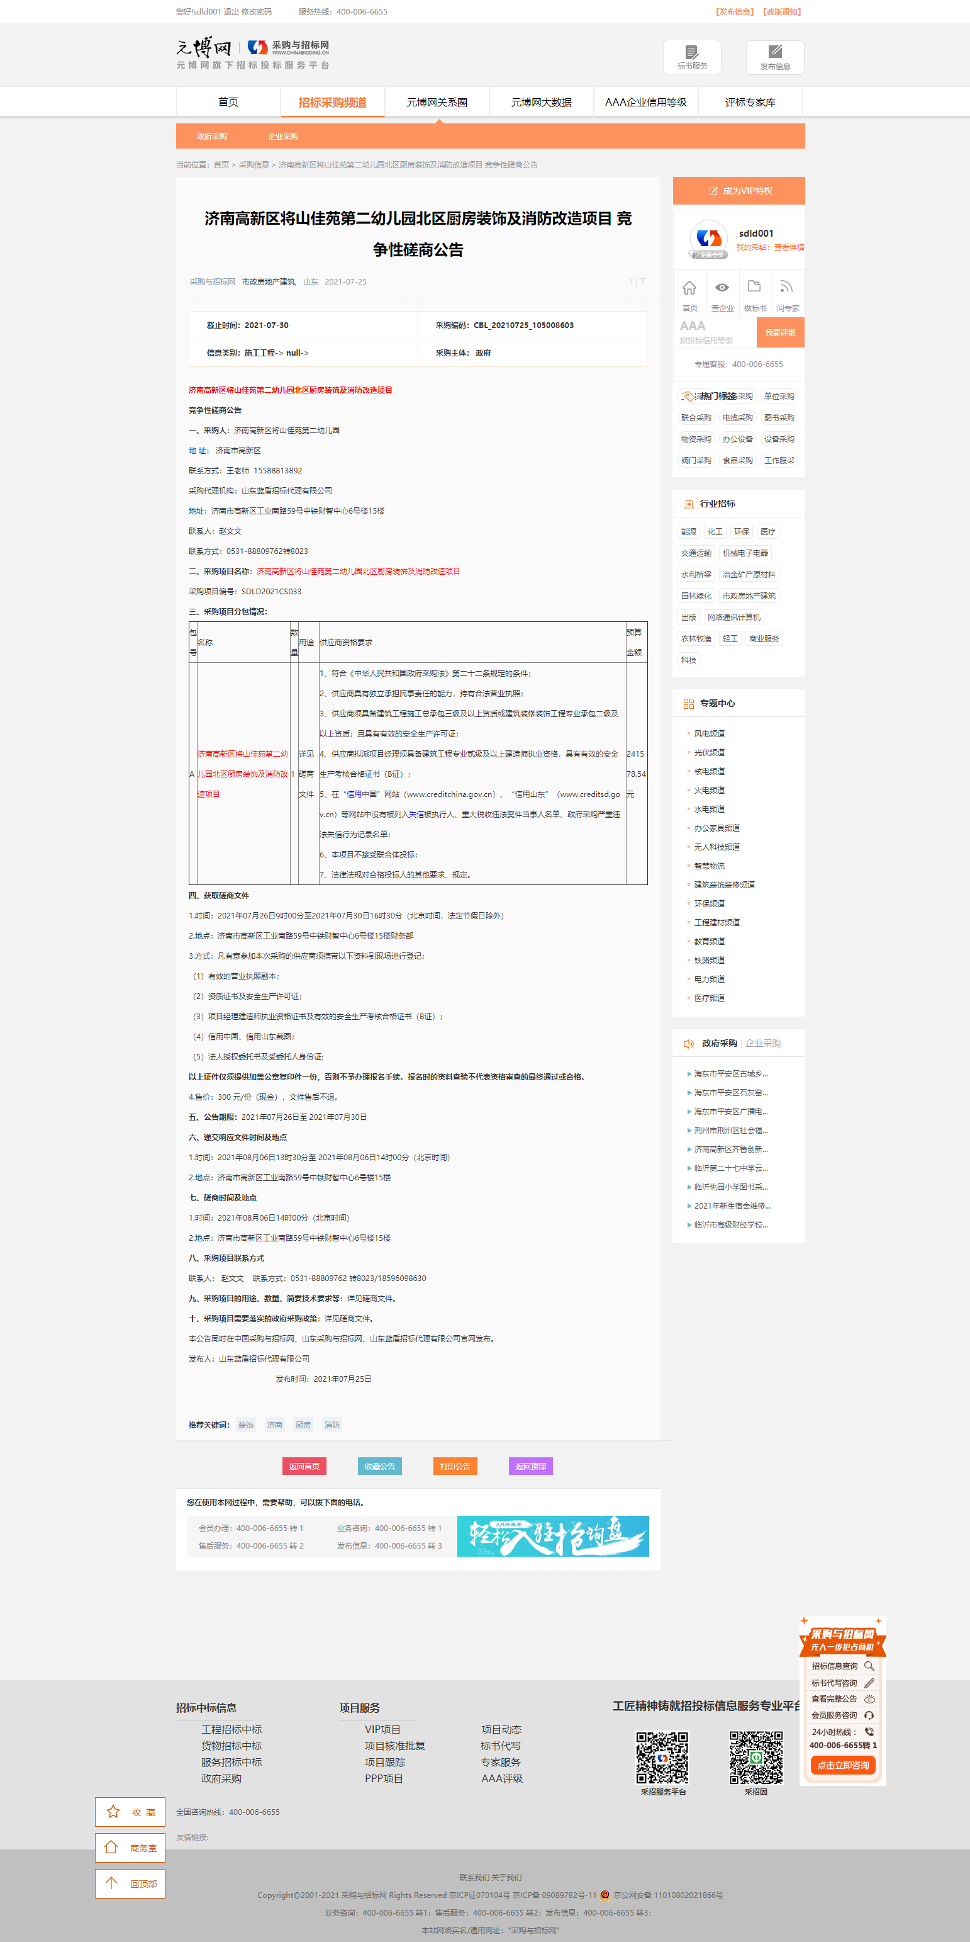
Task: Click the pencil icon beside 标书代写咨询
Action: point(869,1683)
